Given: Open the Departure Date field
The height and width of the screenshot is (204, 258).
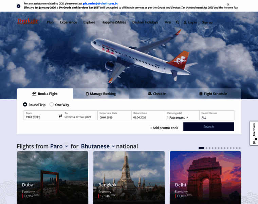Looking at the screenshot, I should coord(114,115).
